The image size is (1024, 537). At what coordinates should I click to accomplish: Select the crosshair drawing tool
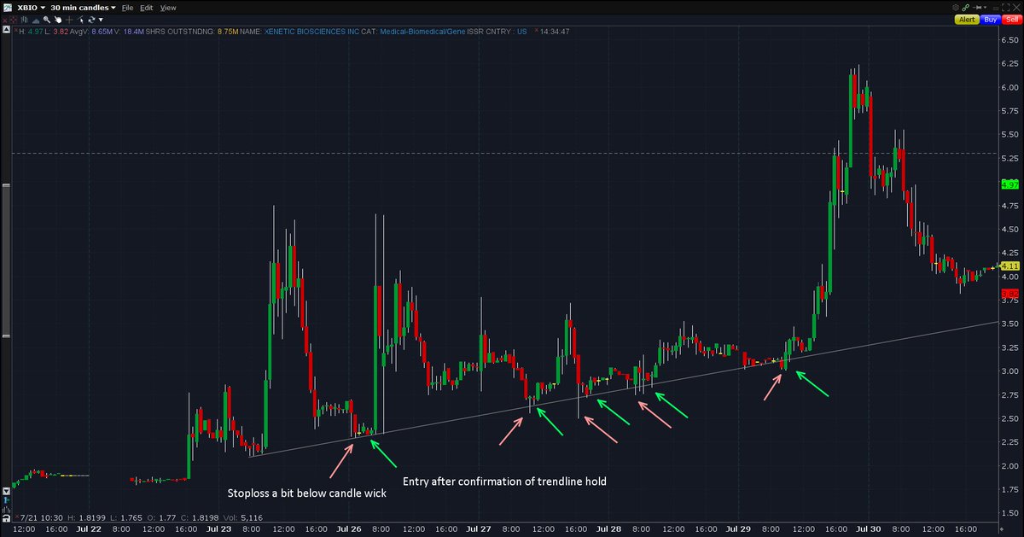69,20
